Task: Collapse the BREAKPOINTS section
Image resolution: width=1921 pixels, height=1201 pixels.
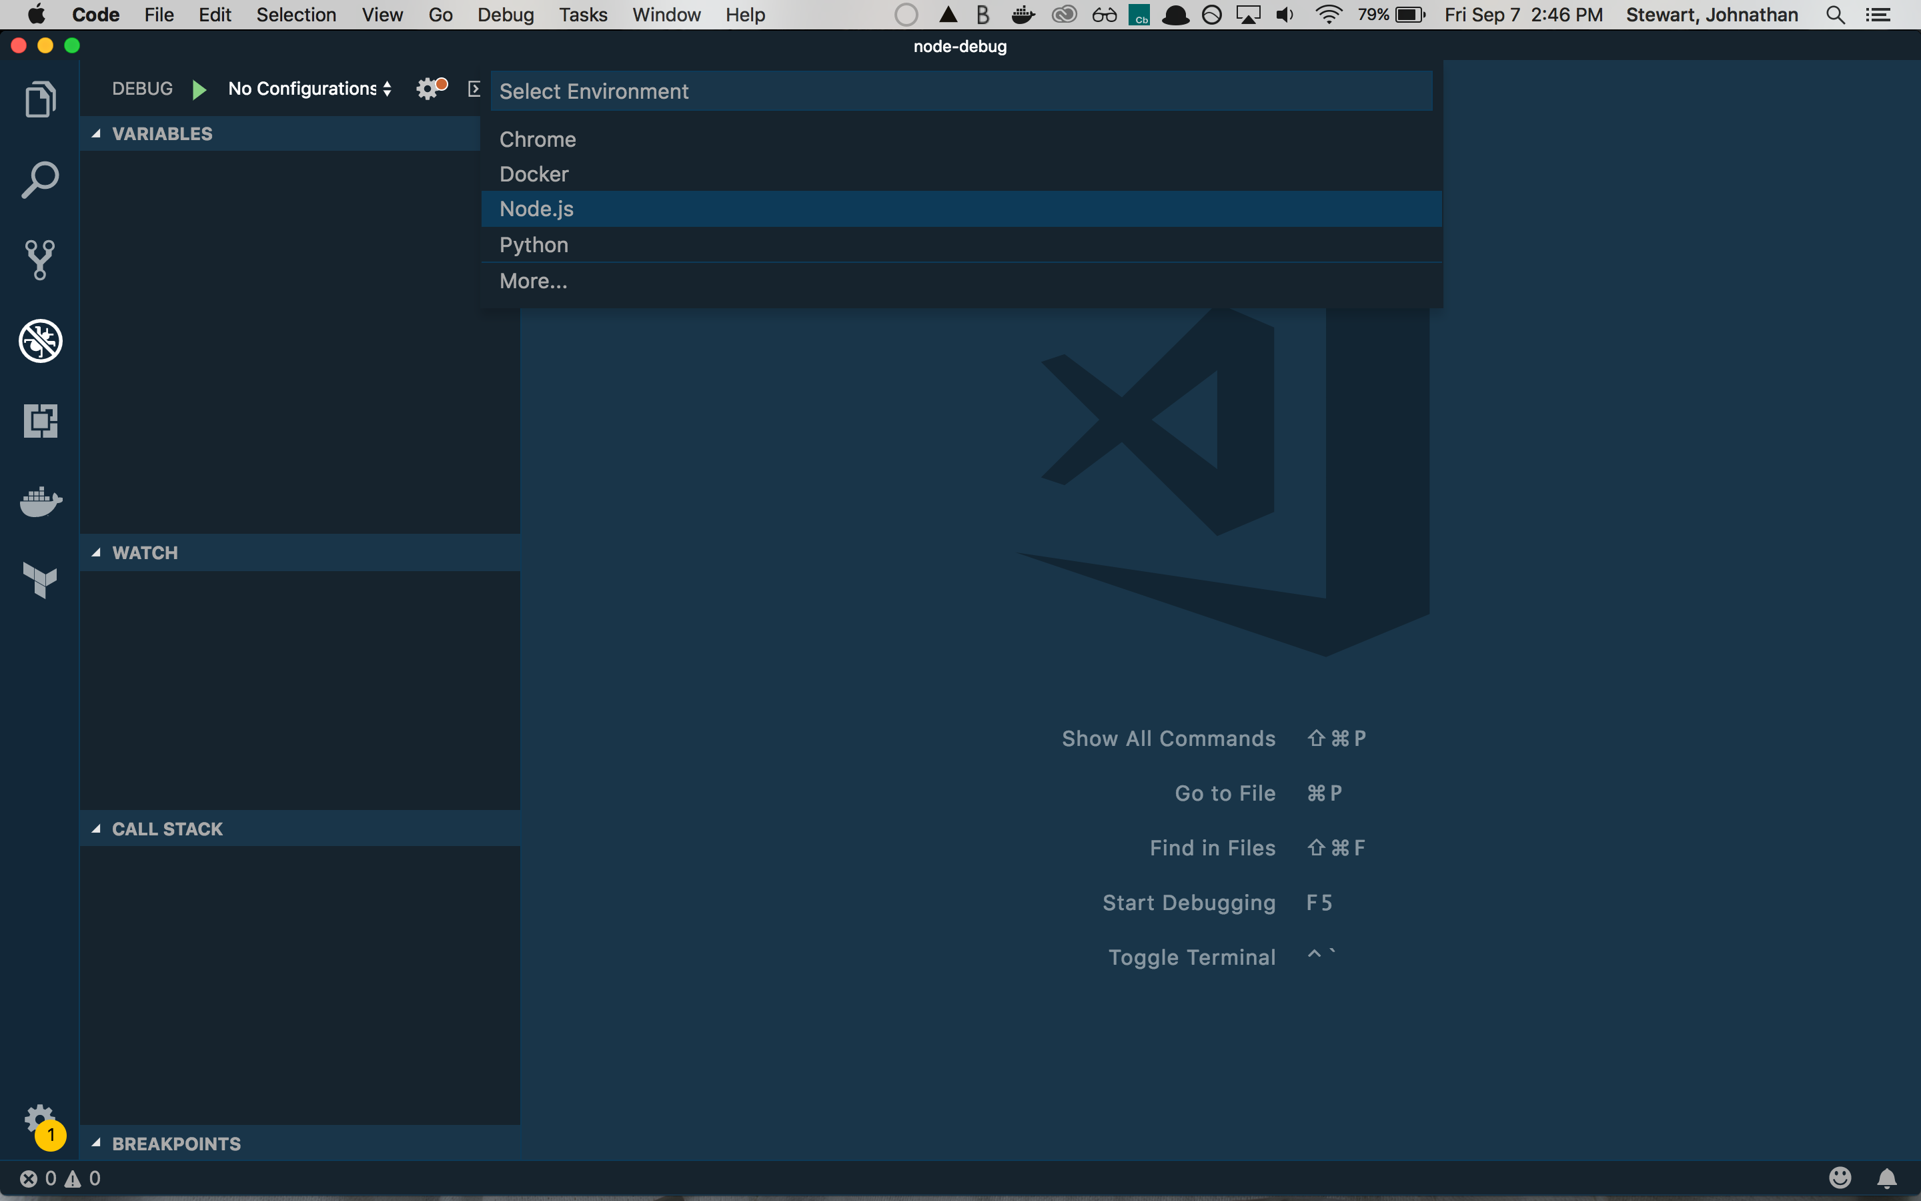Action: click(300, 1143)
